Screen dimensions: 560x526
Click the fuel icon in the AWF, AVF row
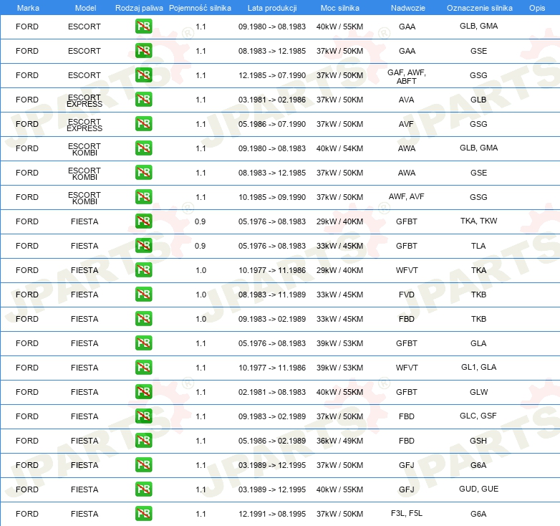(143, 196)
